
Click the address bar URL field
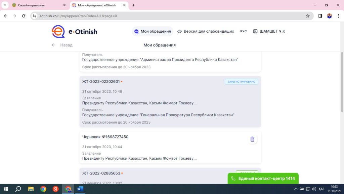(x=168, y=16)
